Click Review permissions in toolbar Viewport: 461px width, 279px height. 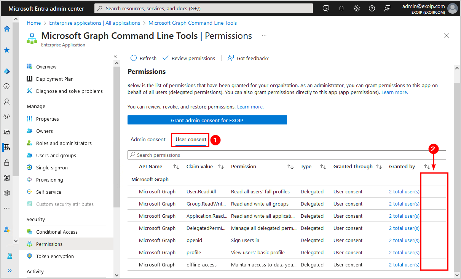[x=189, y=58]
